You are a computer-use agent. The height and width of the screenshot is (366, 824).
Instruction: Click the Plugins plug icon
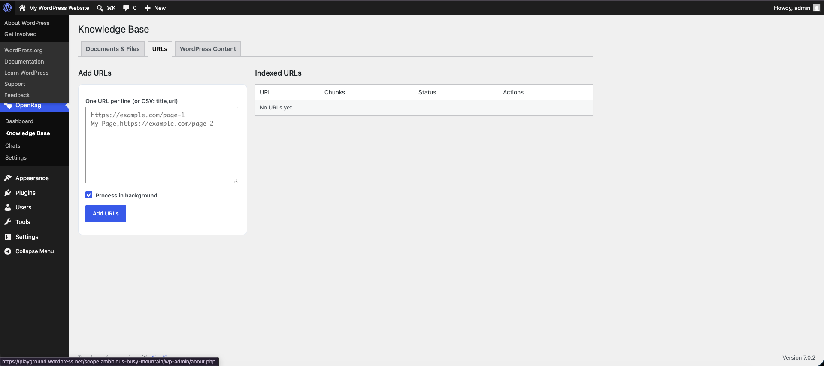[x=8, y=193]
